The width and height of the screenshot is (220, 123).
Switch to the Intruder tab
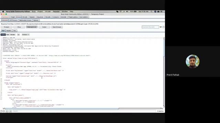click(25, 17)
